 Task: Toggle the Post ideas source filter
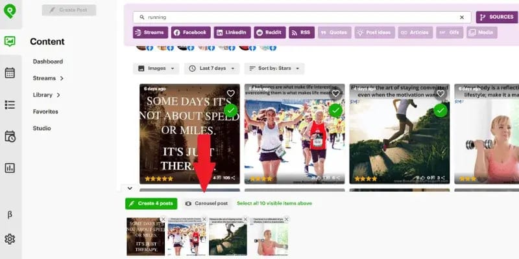pyautogui.click(x=375, y=32)
